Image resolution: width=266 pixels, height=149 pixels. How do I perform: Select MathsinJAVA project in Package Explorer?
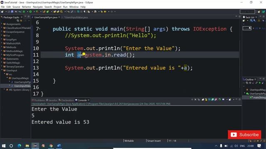coord(13,43)
